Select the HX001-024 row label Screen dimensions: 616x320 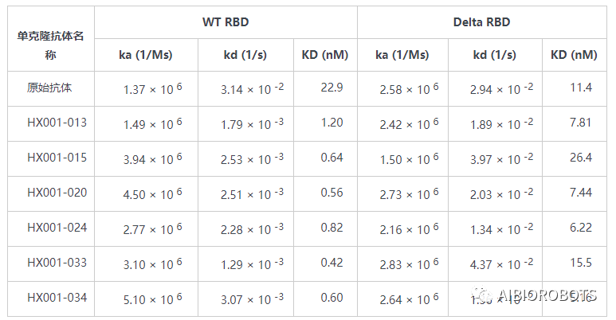[x=57, y=228]
